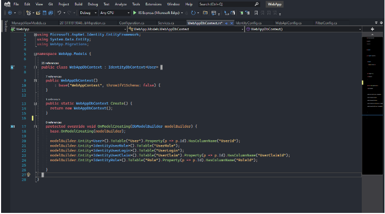Open the Extensions menu
The width and height of the screenshot is (385, 214).
153,4
